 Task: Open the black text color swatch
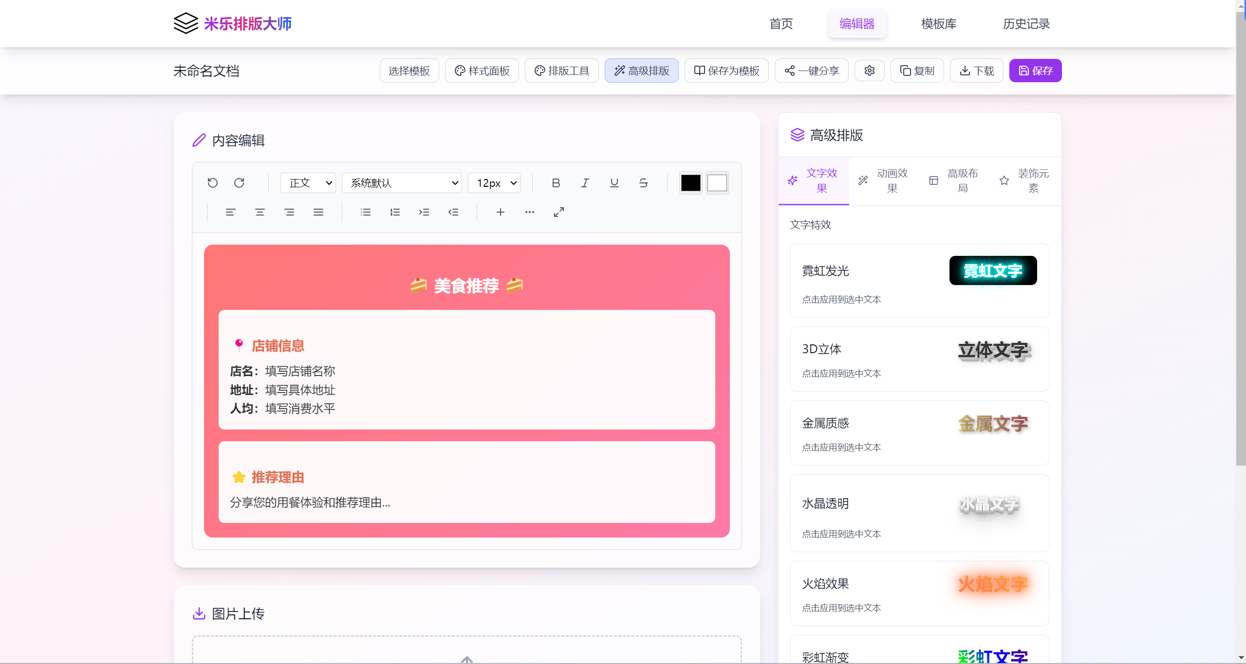[x=690, y=183]
